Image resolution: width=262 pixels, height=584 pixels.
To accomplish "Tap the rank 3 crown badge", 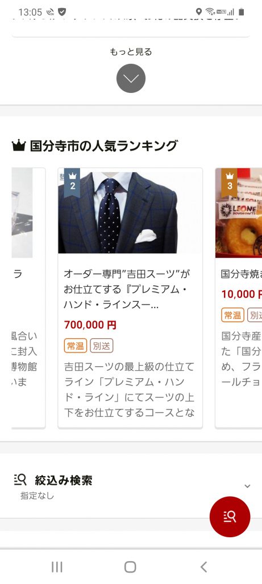I will tap(230, 182).
